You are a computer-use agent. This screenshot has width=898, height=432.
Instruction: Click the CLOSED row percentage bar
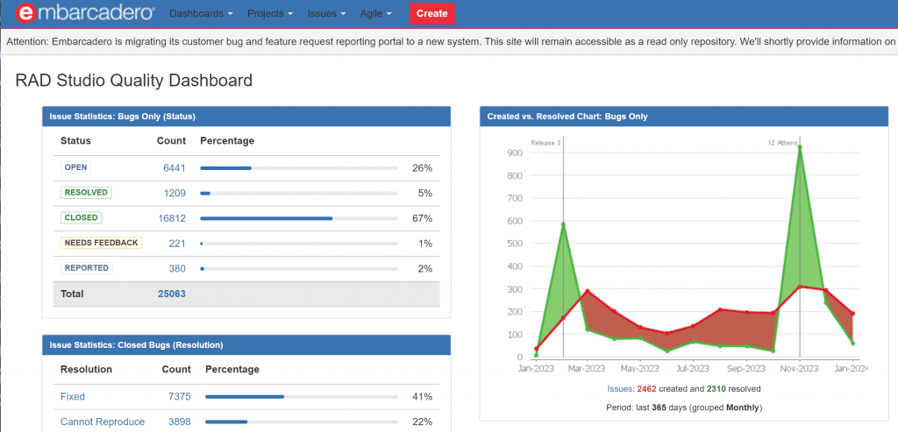[x=299, y=218]
